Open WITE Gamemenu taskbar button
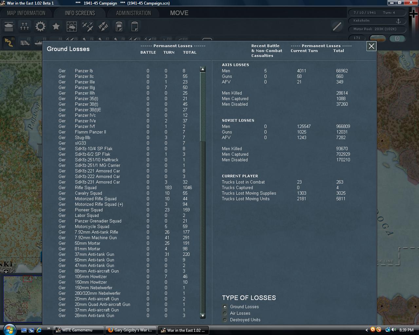 tap(78, 330)
